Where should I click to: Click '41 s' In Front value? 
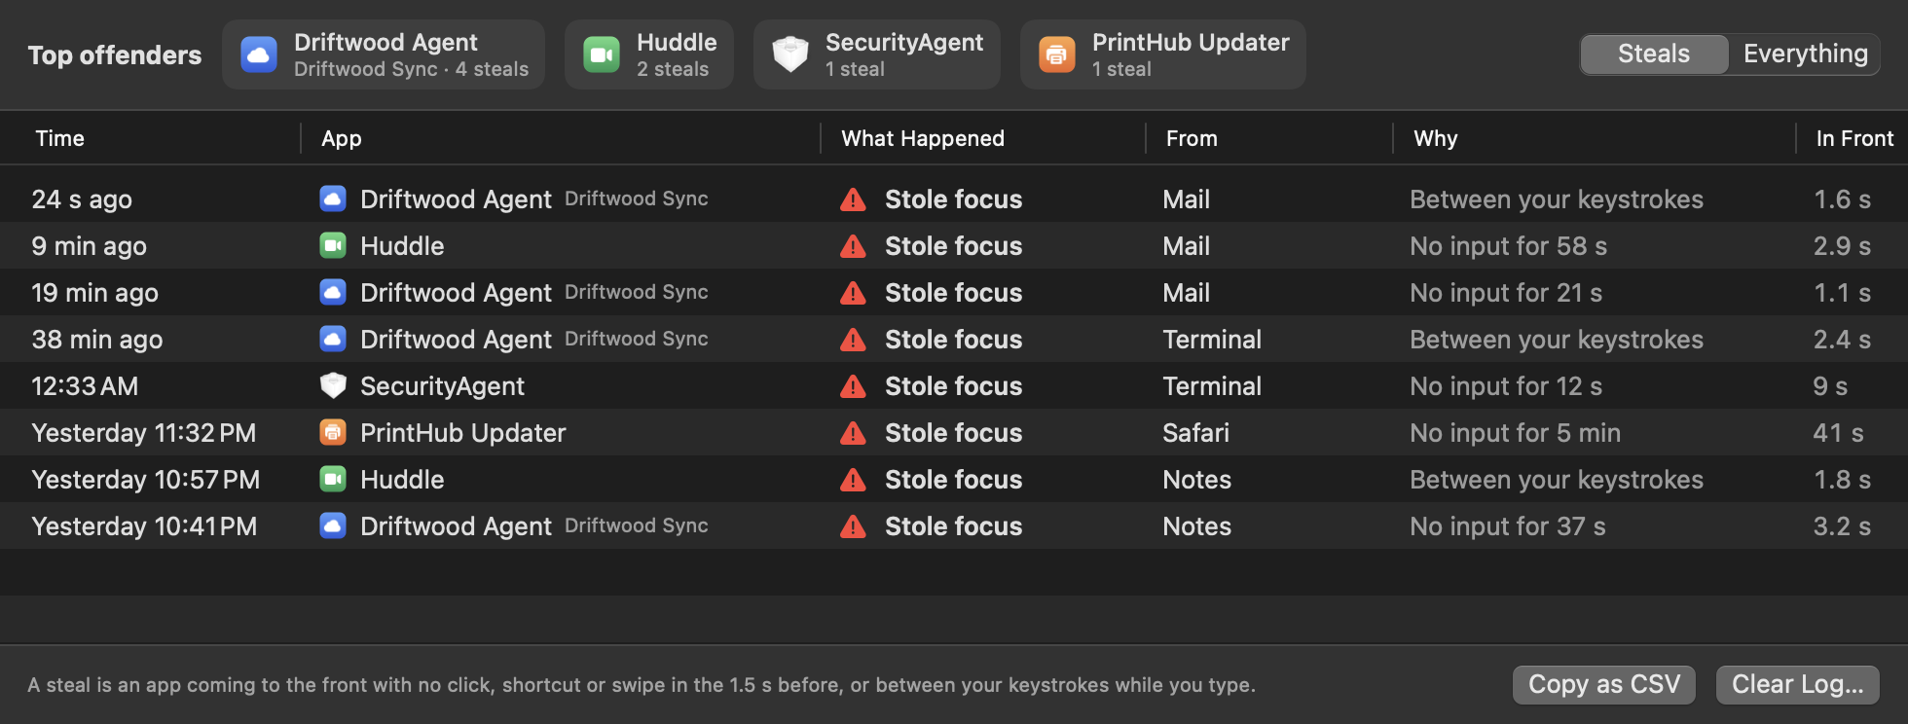1838,433
